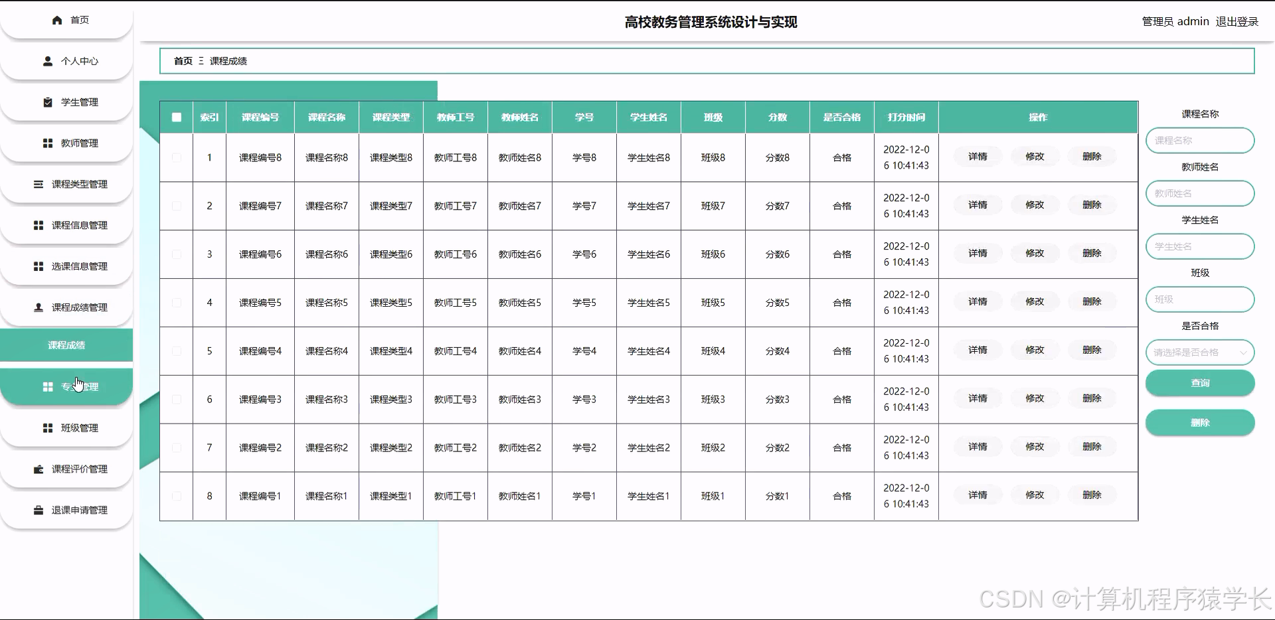Expand the breadcrumb menu icon beside 首页
Viewport: 1275px width, 620px height.
coord(199,61)
